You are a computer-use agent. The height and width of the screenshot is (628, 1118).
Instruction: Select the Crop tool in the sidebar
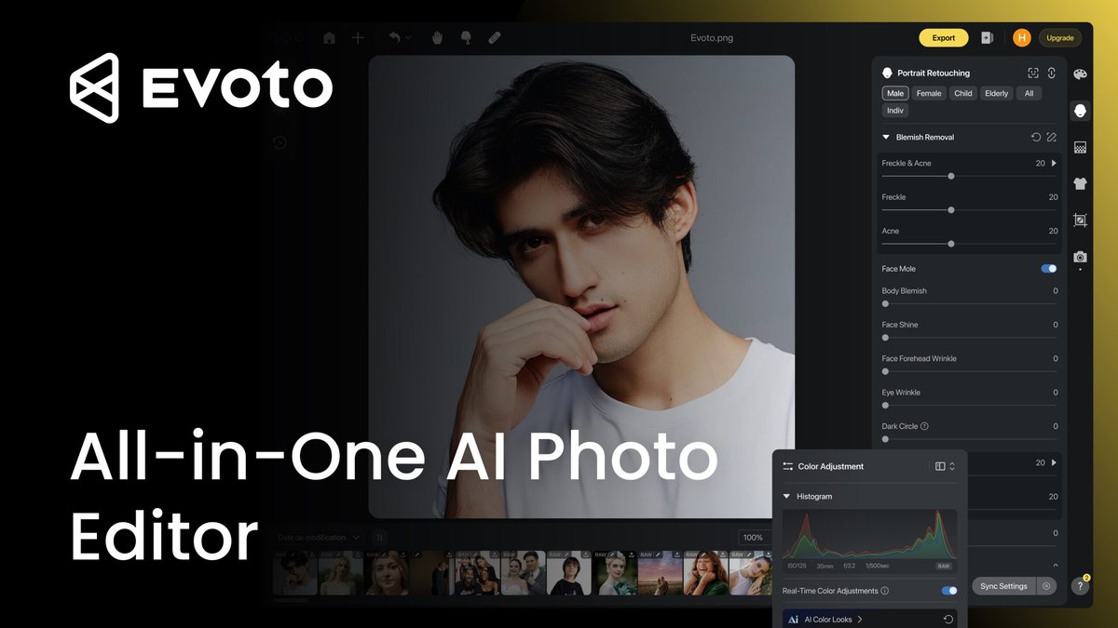[1079, 220]
